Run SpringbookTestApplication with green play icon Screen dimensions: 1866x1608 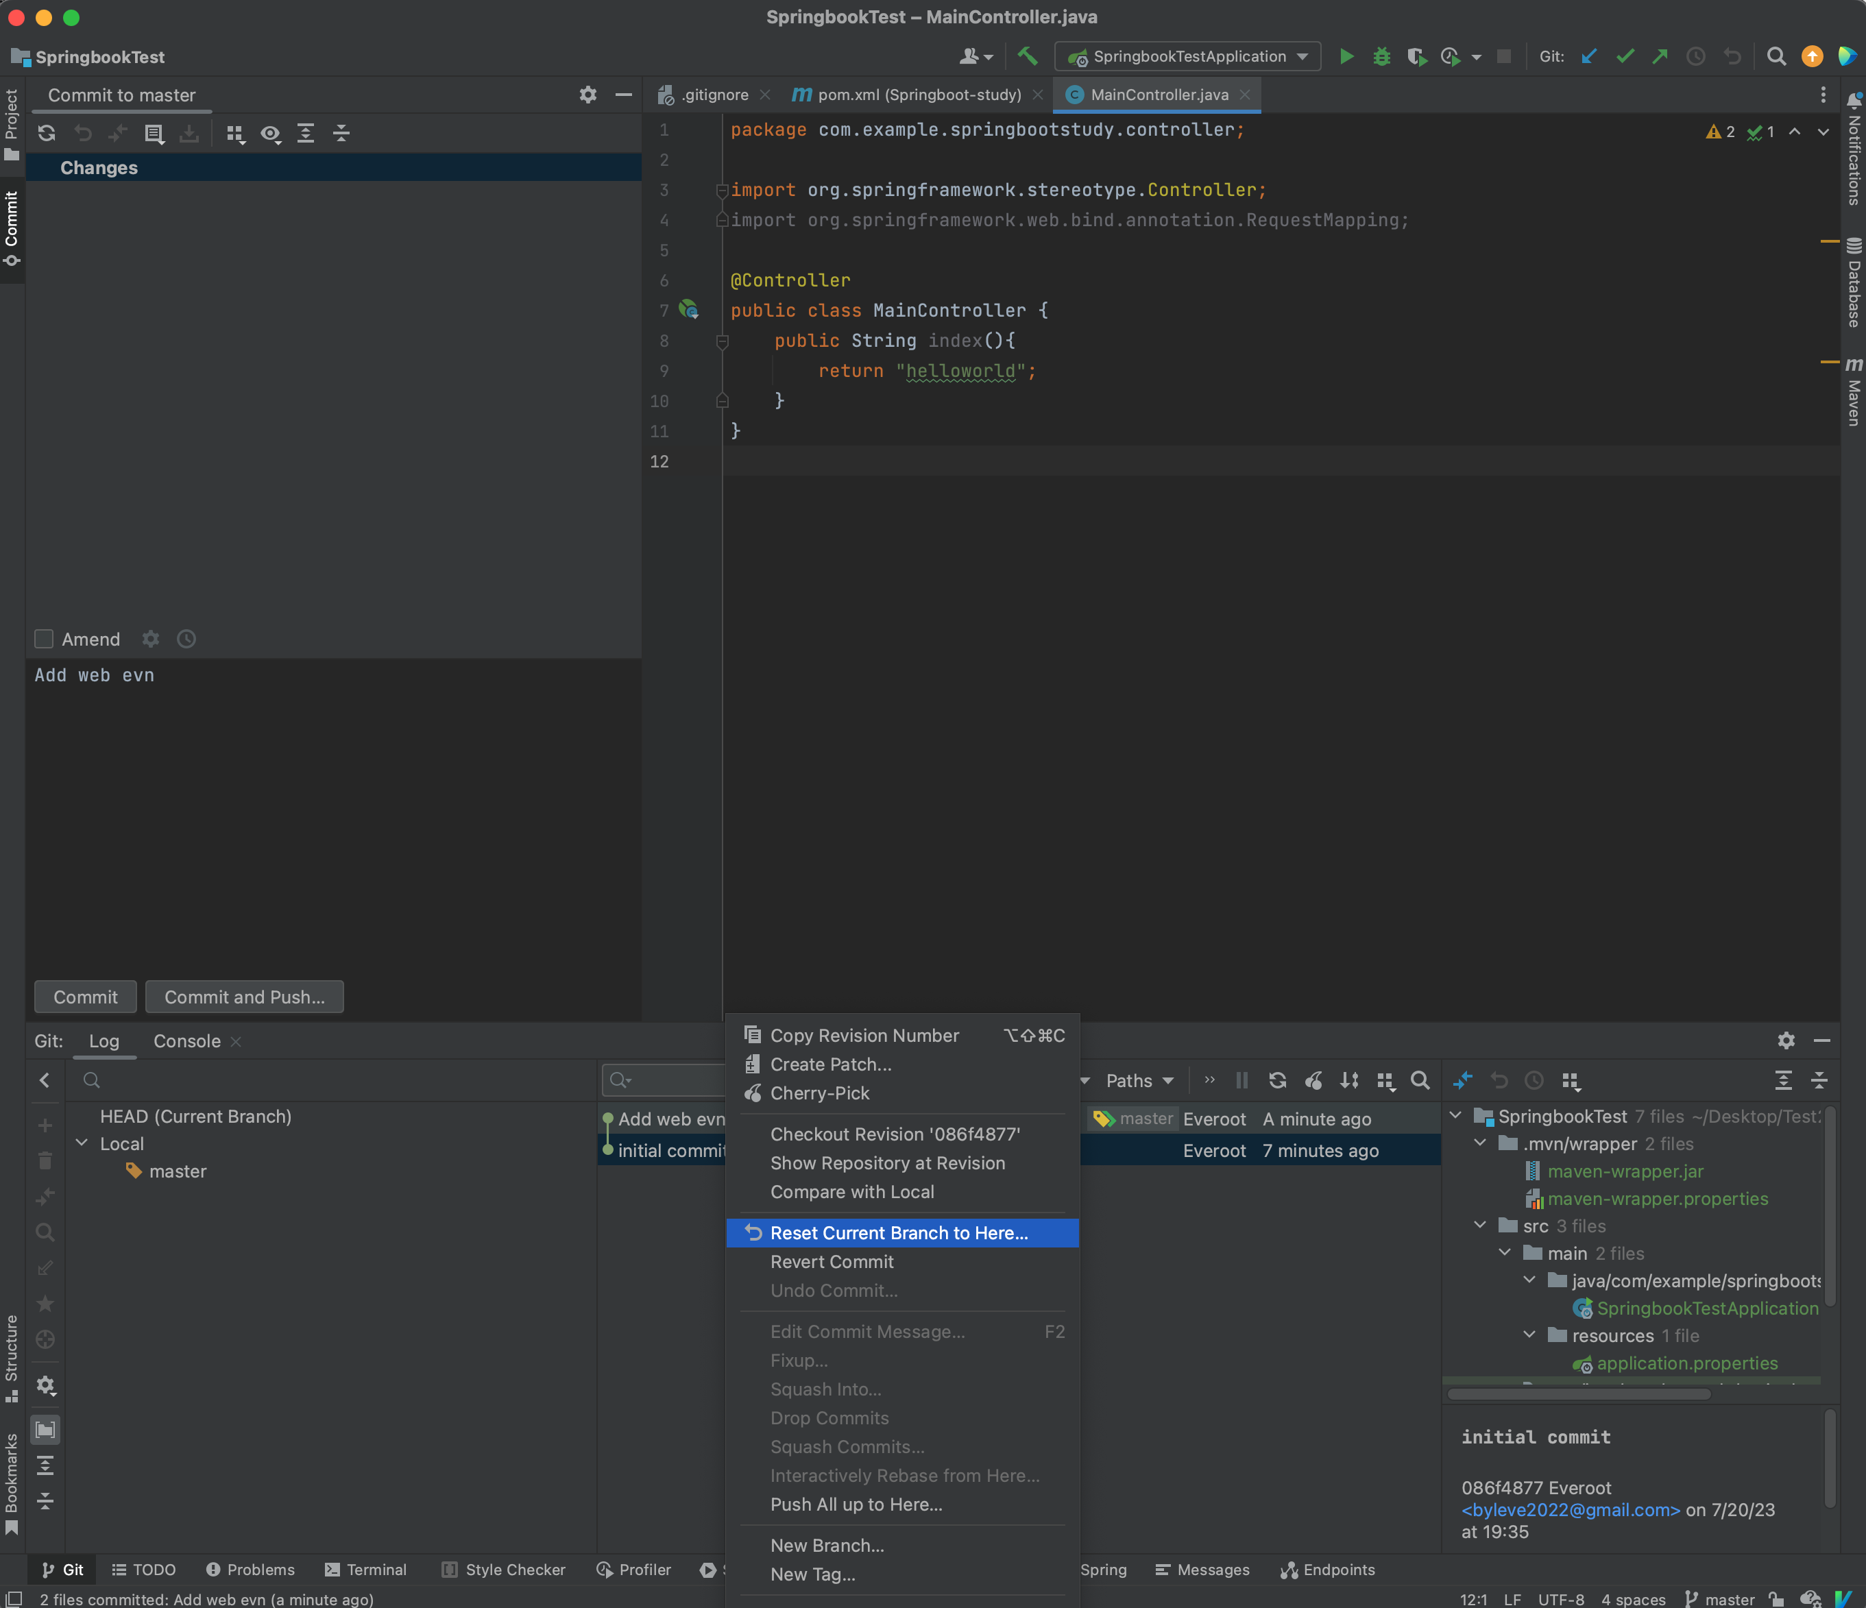[1346, 57]
